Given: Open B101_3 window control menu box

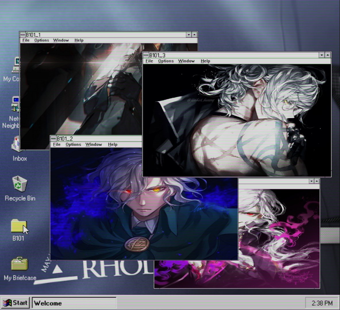Looking at the screenshot, I should point(146,55).
